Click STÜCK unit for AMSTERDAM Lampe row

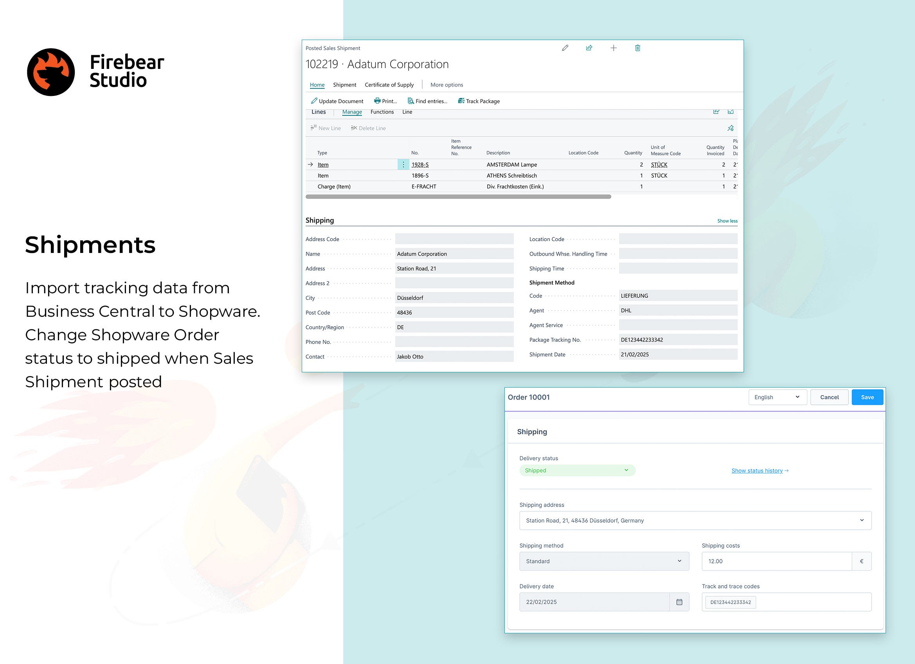(659, 165)
